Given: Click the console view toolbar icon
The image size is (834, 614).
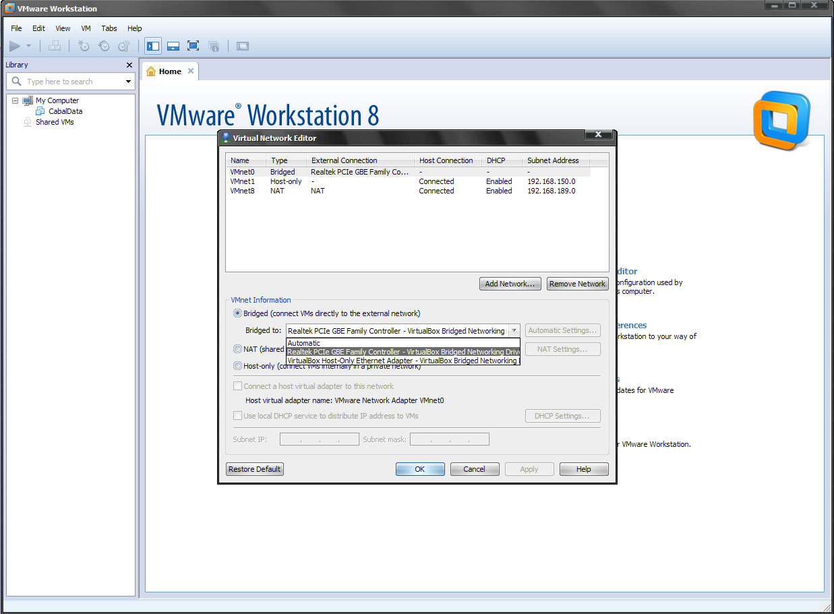Looking at the screenshot, I should click(x=243, y=46).
